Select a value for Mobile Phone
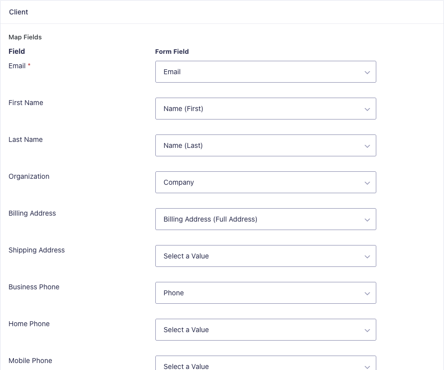Image resolution: width=444 pixels, height=370 pixels. point(266,363)
